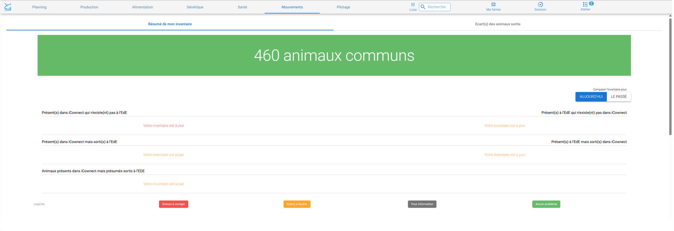Click 'Présent(s) à l'EdE mais sorti(s) dans iCownect'
The height and width of the screenshot is (231, 674).
(589, 142)
